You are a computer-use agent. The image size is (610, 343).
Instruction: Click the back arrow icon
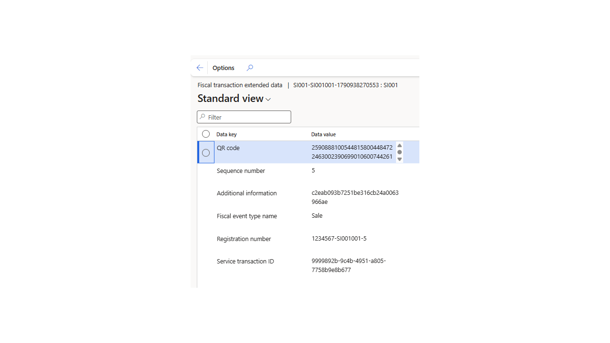pyautogui.click(x=200, y=68)
